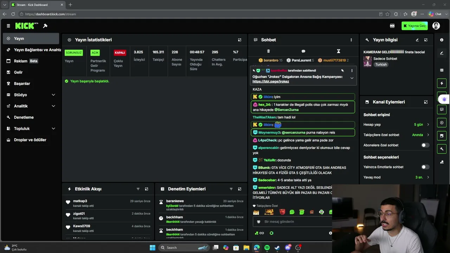Click the green Kick emote icon below the message box

point(271,233)
